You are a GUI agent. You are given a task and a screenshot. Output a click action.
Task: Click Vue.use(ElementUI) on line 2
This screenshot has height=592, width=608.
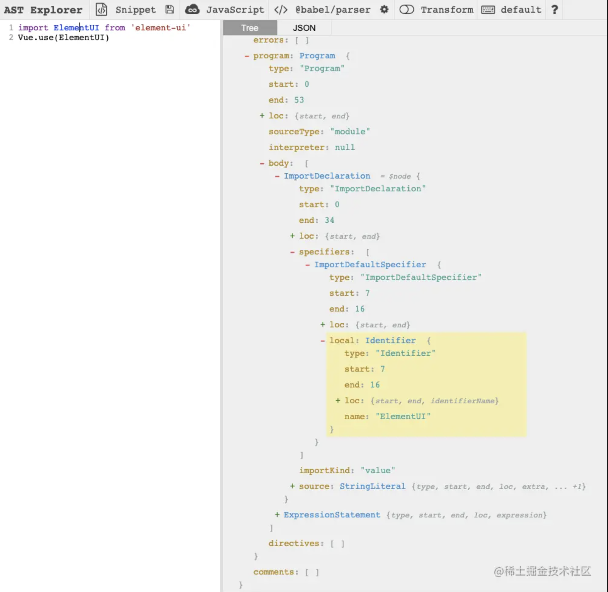click(64, 38)
